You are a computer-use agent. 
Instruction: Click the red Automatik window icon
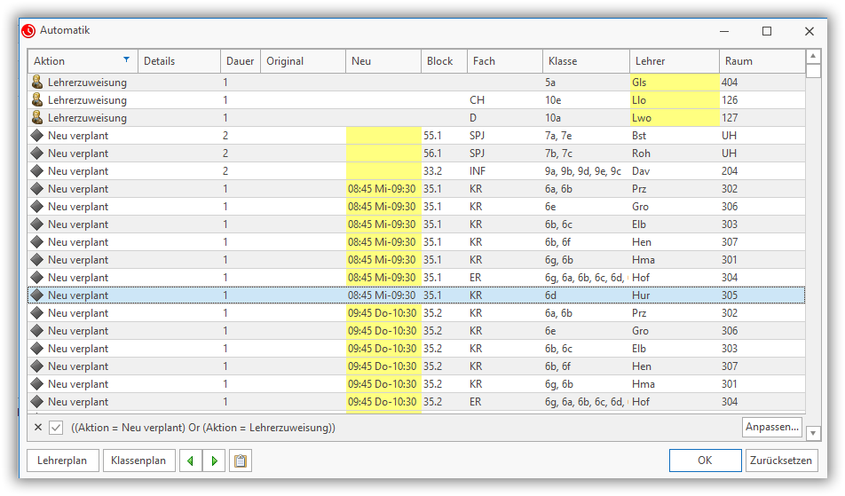pos(28,31)
